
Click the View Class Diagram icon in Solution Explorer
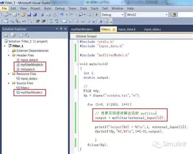pyautogui.click(x=27, y=35)
